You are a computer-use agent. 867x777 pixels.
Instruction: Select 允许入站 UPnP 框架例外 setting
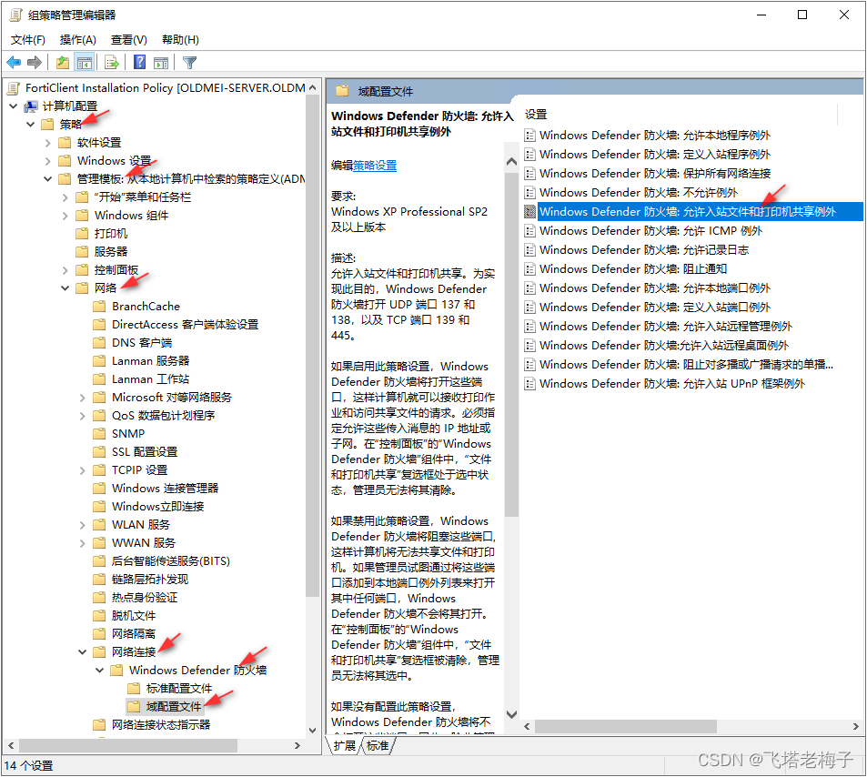point(671,384)
